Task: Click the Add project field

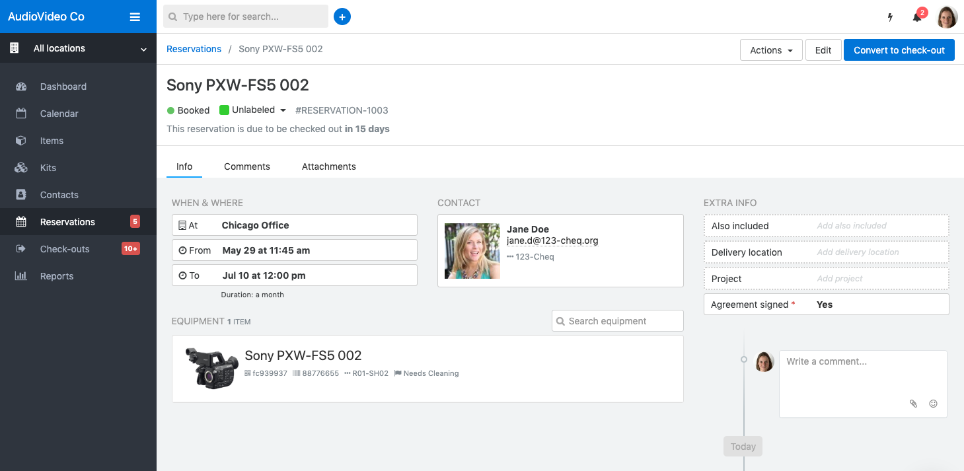Action: (827, 279)
